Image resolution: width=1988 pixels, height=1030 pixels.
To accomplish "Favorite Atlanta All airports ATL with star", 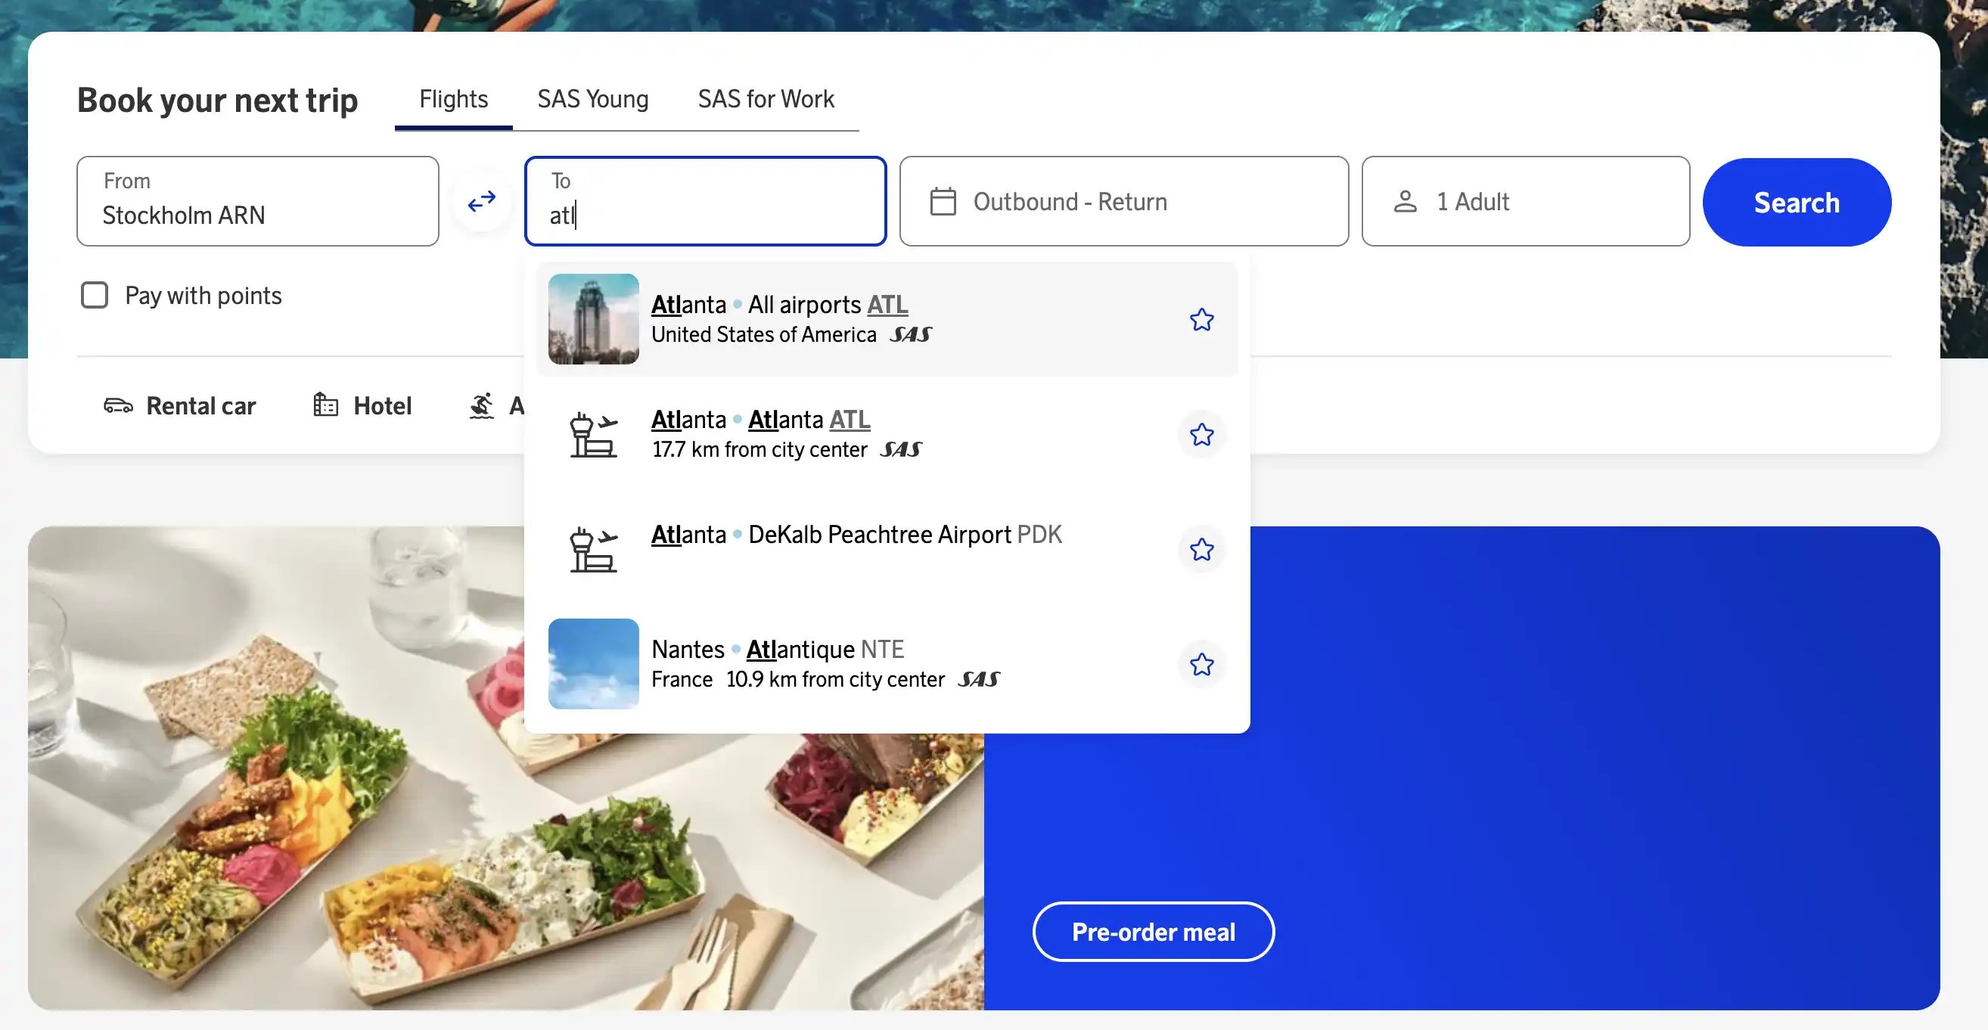I will coord(1201,319).
